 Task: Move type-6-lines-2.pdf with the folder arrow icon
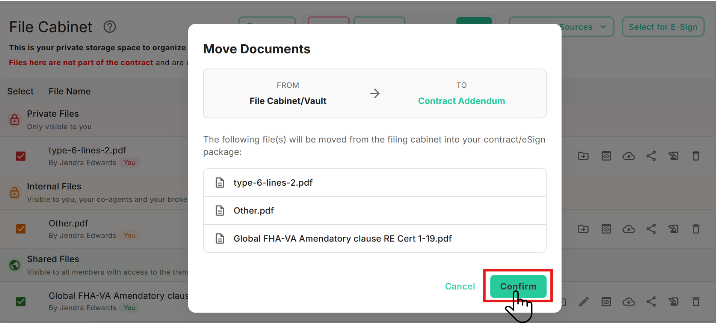click(583, 156)
